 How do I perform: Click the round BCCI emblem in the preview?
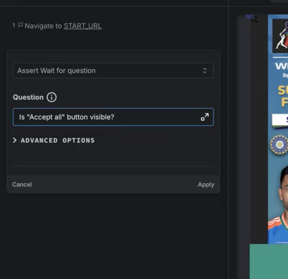tap(278, 145)
